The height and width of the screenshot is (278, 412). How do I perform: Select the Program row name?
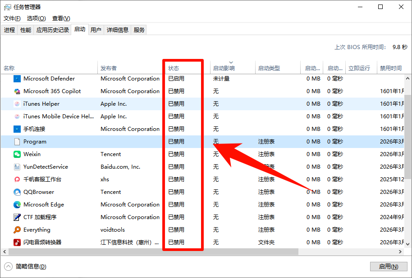point(35,142)
